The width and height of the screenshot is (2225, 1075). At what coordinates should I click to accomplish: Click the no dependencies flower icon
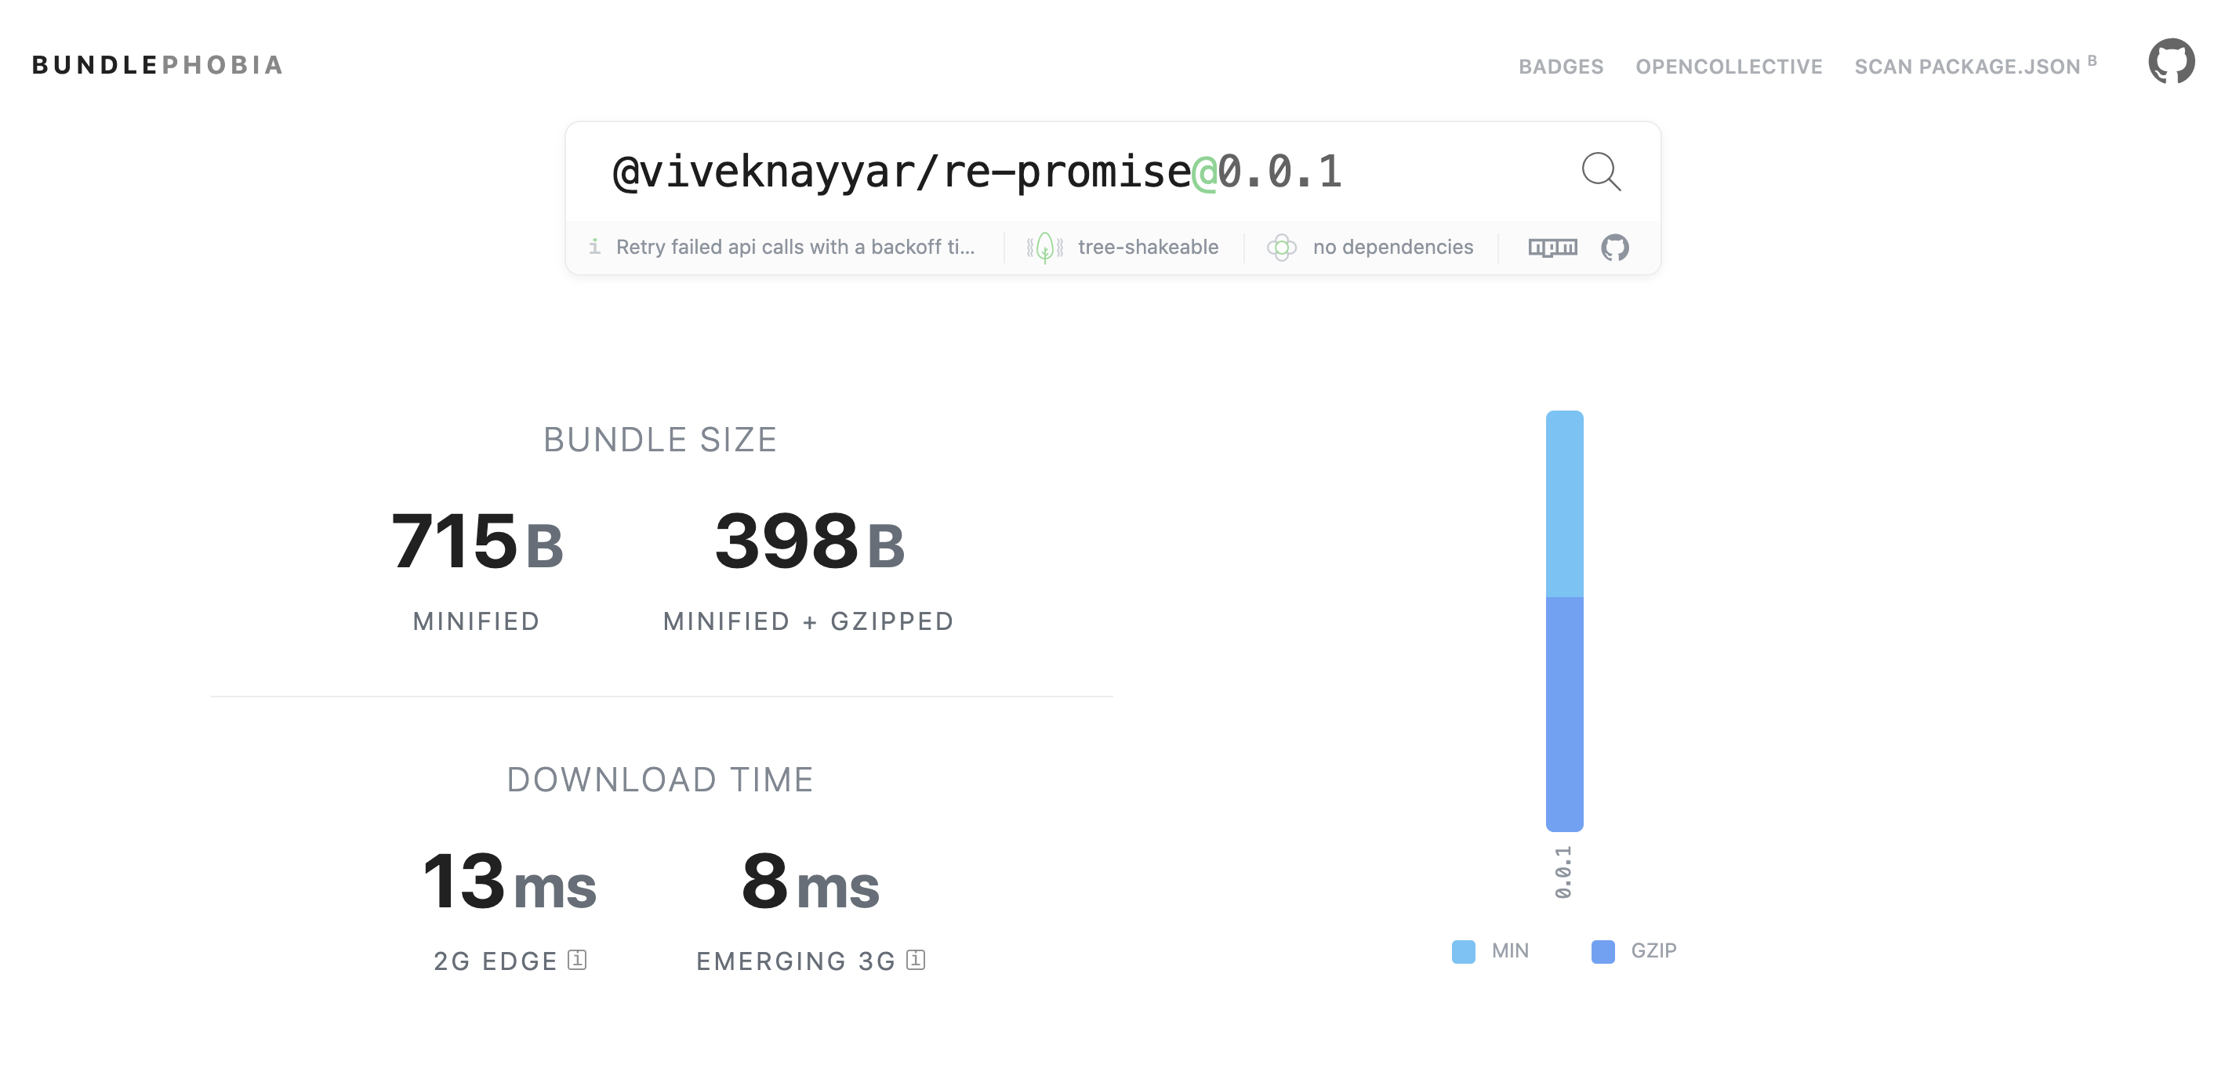coord(1281,248)
